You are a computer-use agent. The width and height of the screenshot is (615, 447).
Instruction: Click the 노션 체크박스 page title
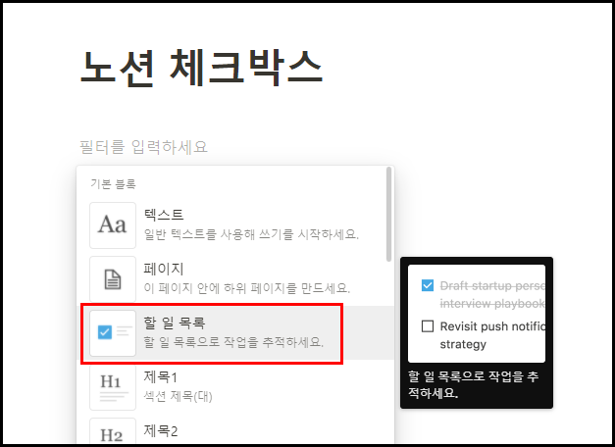click(202, 69)
